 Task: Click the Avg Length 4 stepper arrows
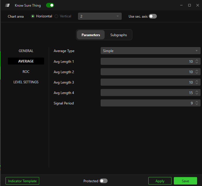point(197,93)
